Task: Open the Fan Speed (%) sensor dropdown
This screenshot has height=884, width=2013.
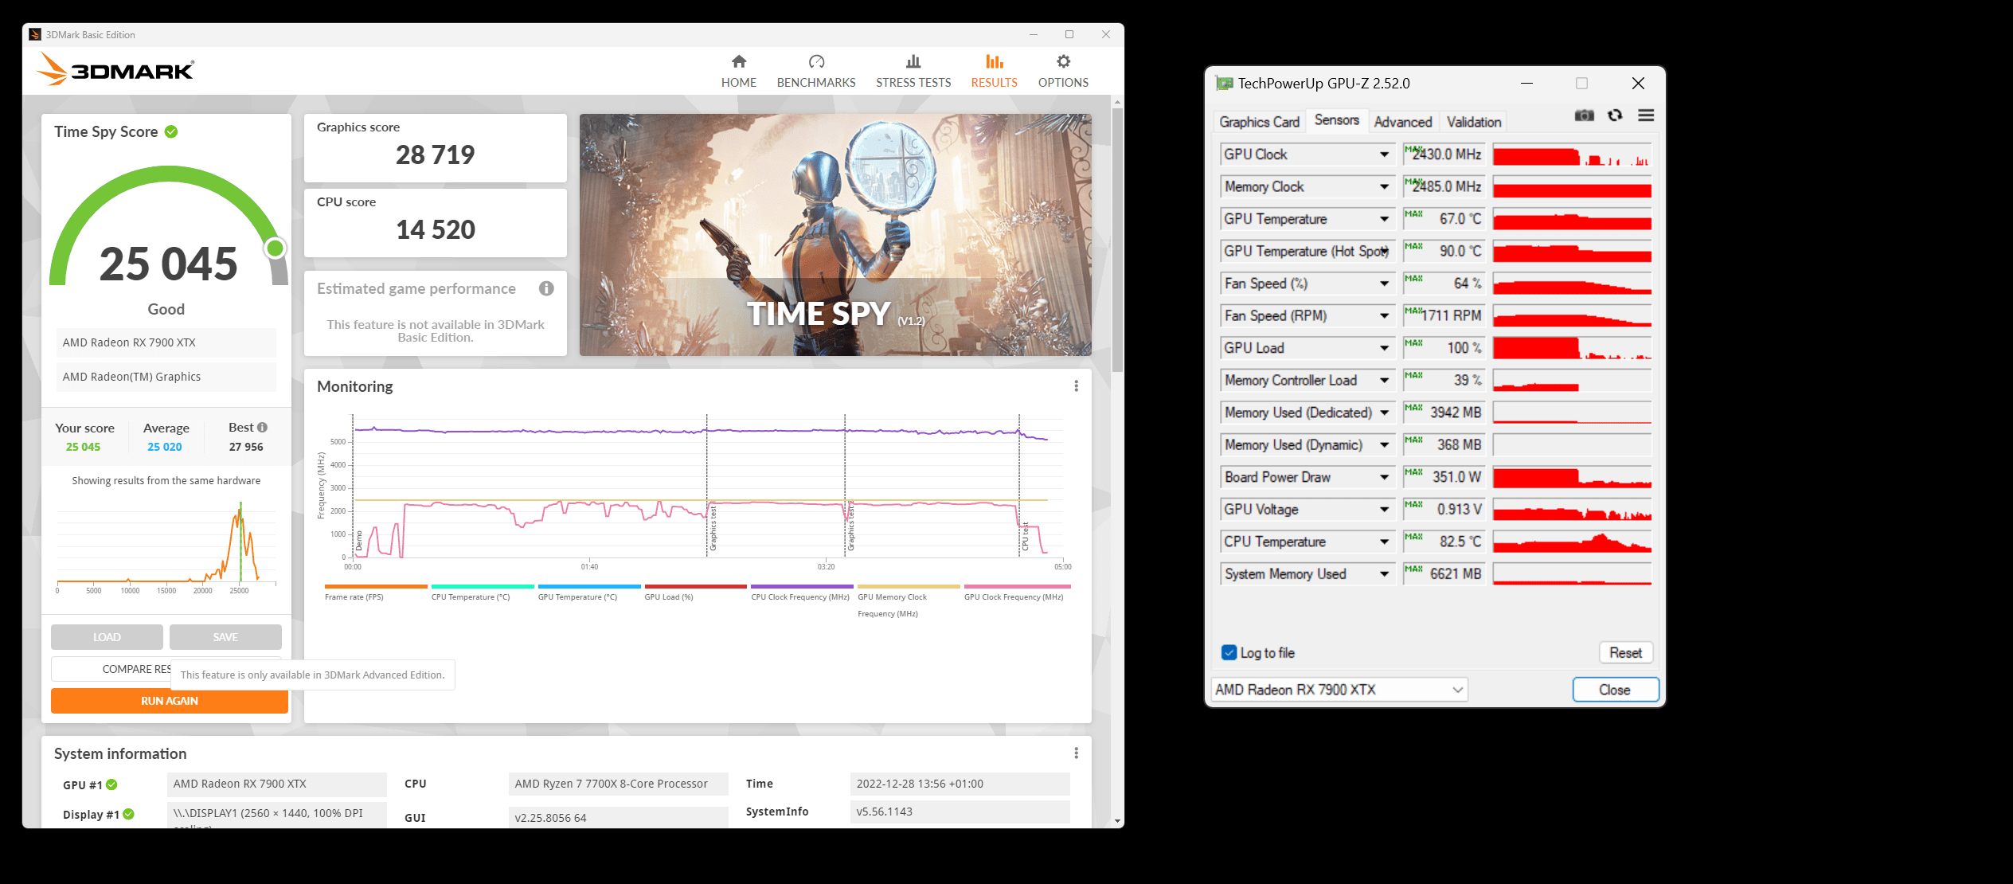Action: coord(1385,284)
